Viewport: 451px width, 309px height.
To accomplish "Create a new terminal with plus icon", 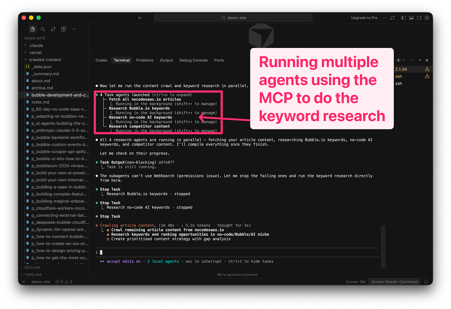I will [x=398, y=60].
